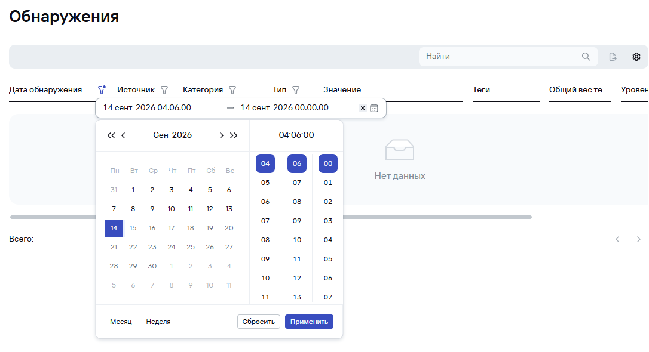
Task: Open the Сен month selector
Action: (161, 135)
